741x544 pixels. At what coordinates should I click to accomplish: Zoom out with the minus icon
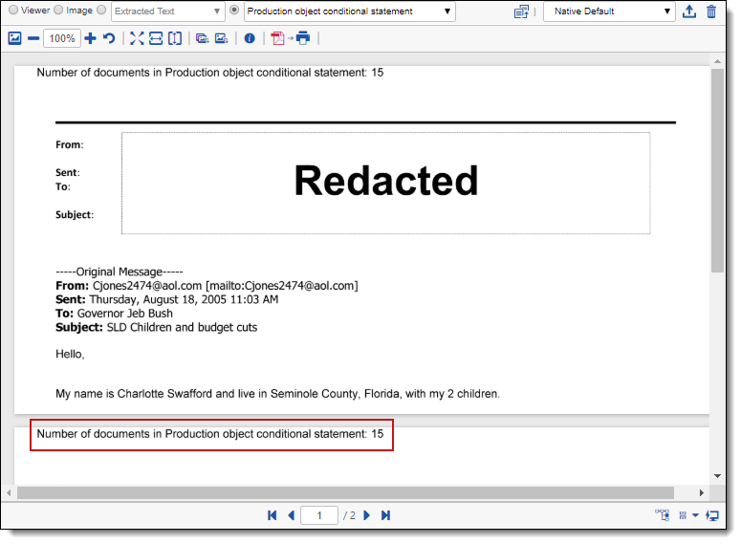pyautogui.click(x=33, y=38)
